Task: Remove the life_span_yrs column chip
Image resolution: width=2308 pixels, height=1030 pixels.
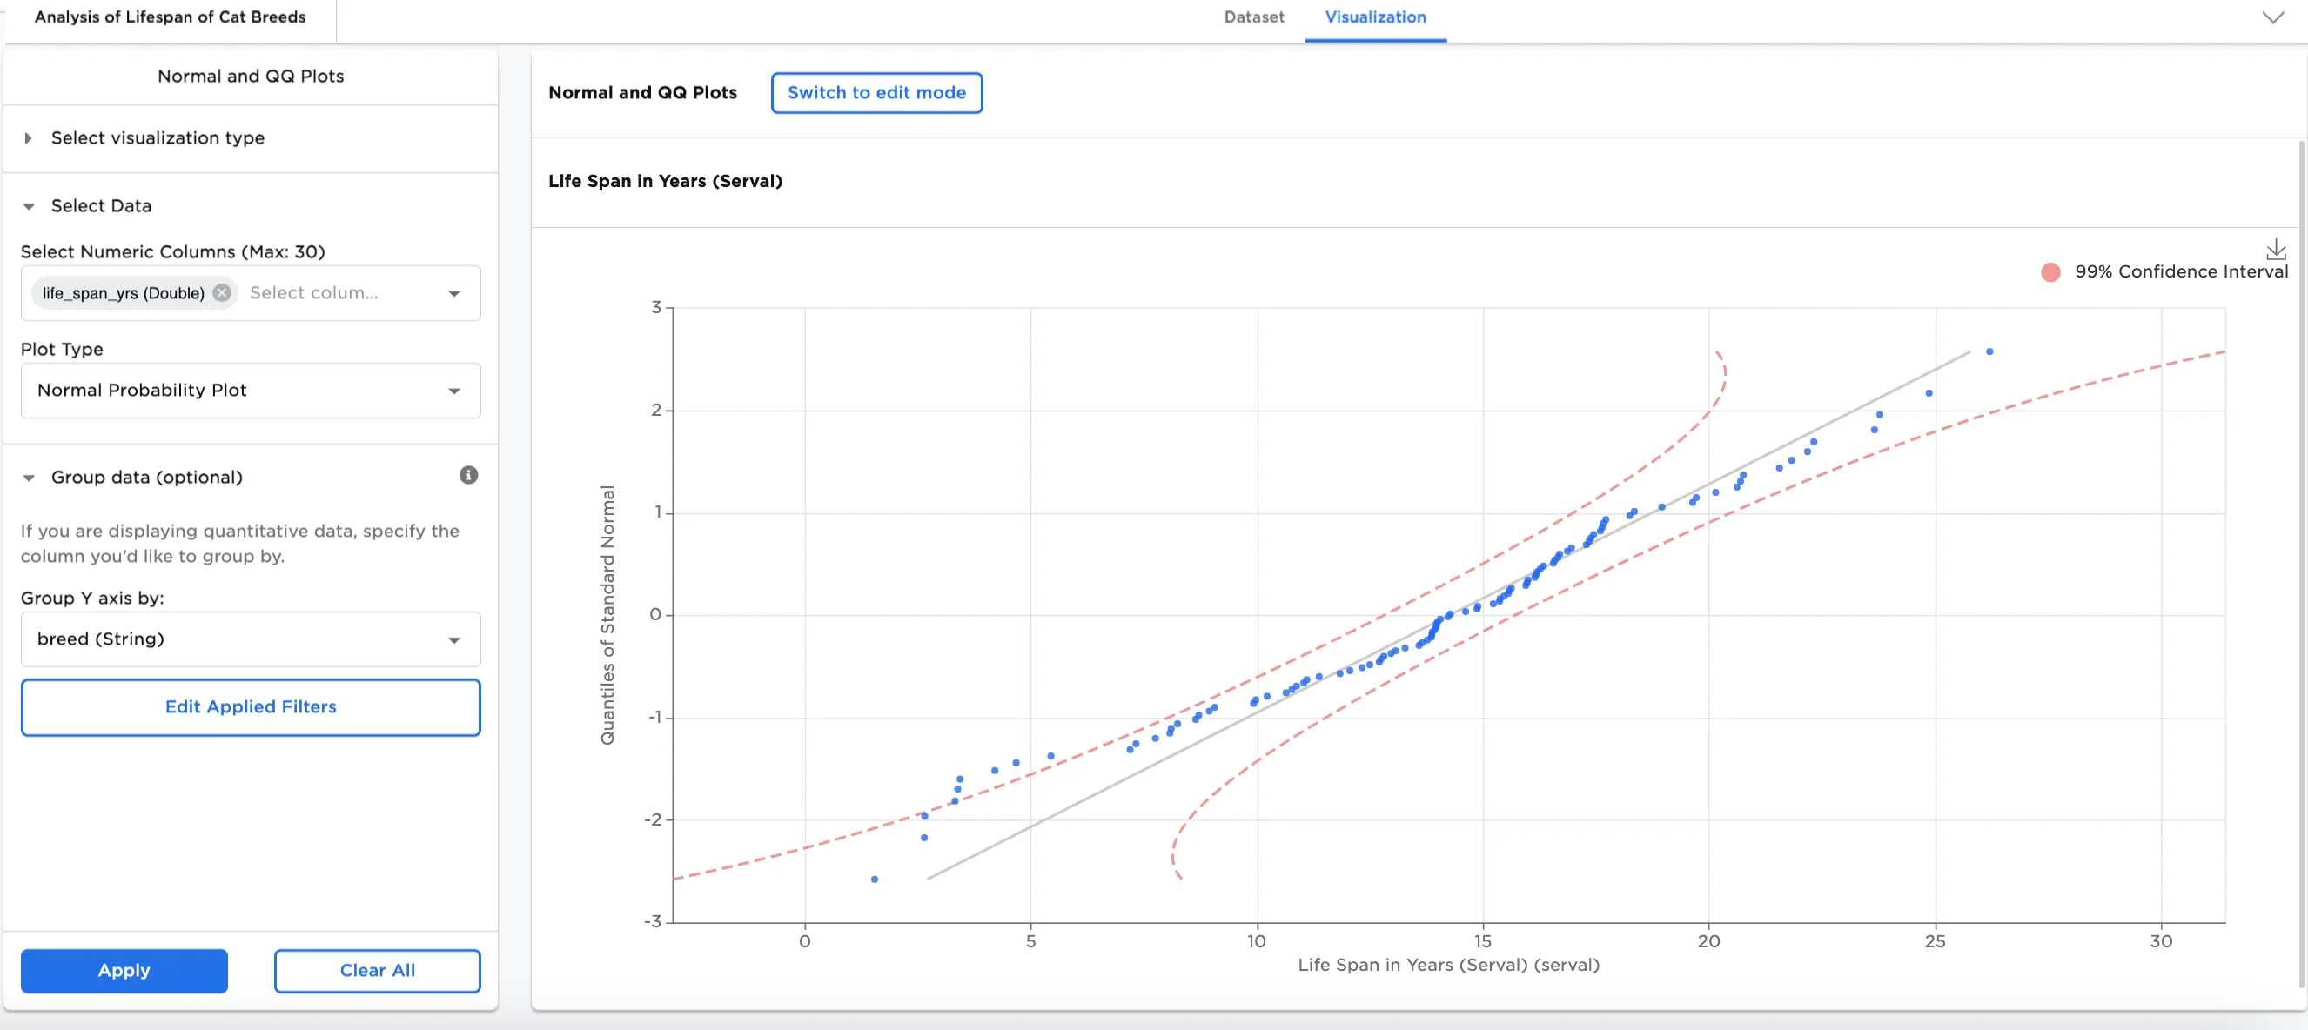Action: 222,293
